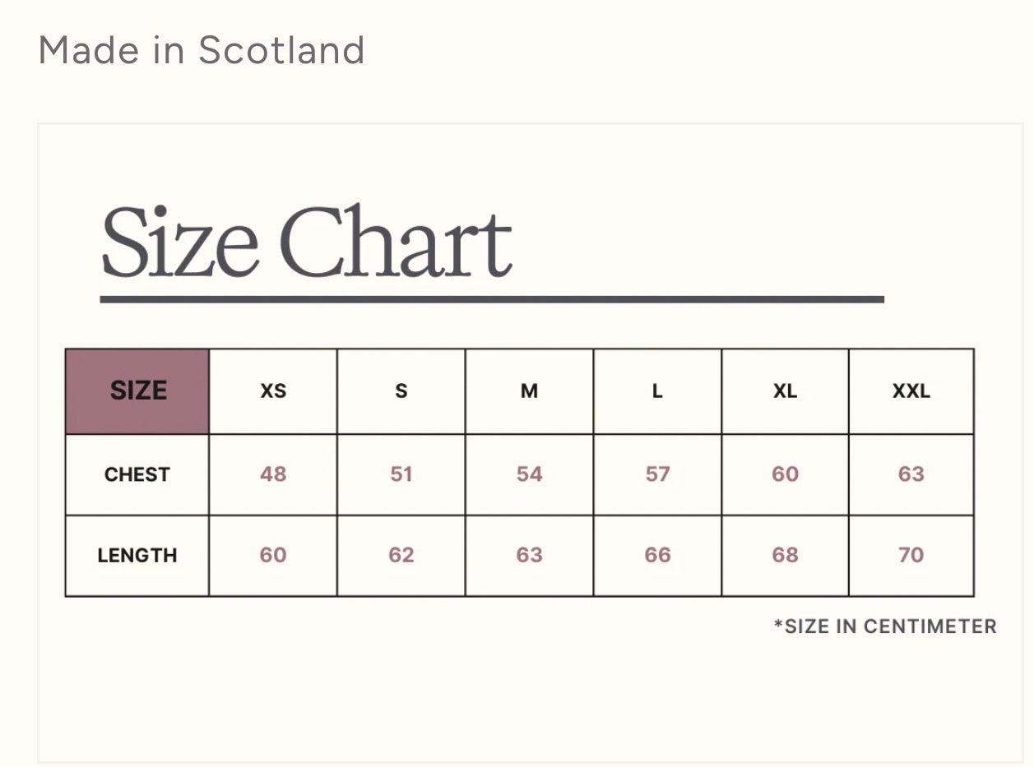
Task: Click chest value 57 for L
Action: coord(657,474)
